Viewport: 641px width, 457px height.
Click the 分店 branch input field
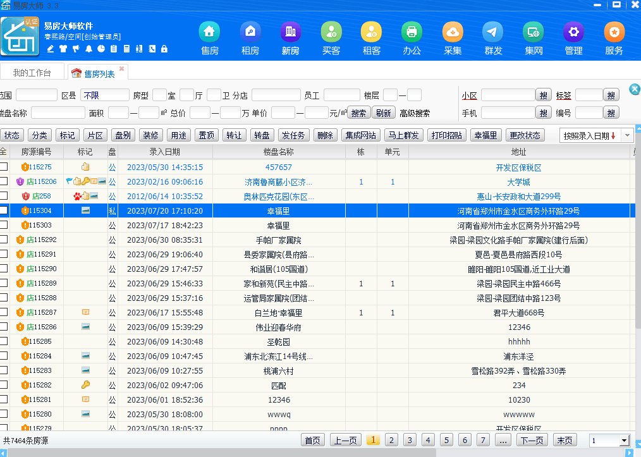[x=276, y=95]
